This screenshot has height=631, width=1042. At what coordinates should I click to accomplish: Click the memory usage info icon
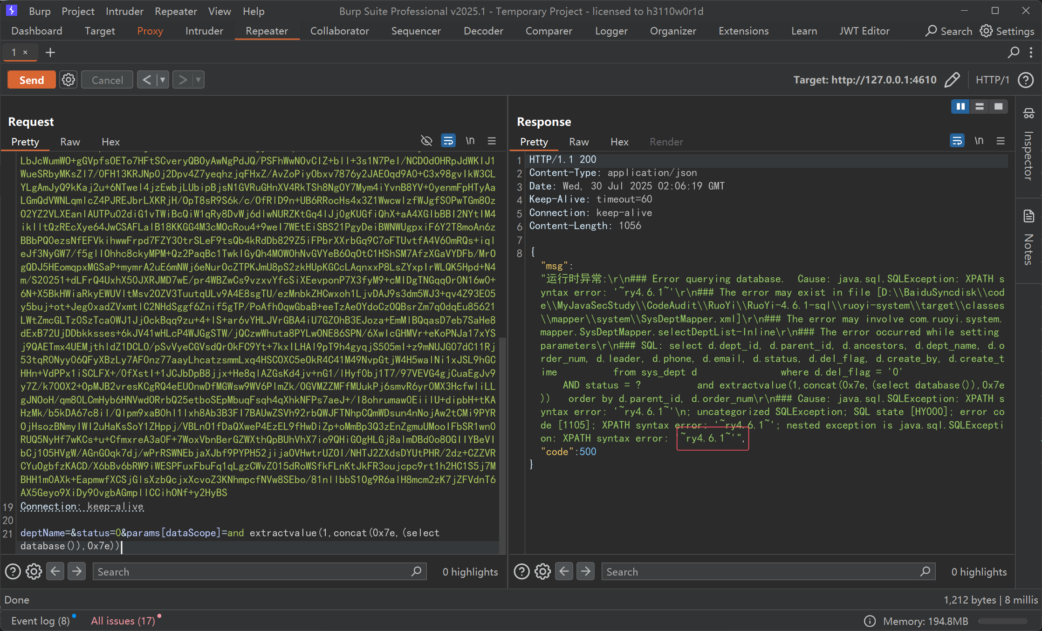tap(870, 621)
